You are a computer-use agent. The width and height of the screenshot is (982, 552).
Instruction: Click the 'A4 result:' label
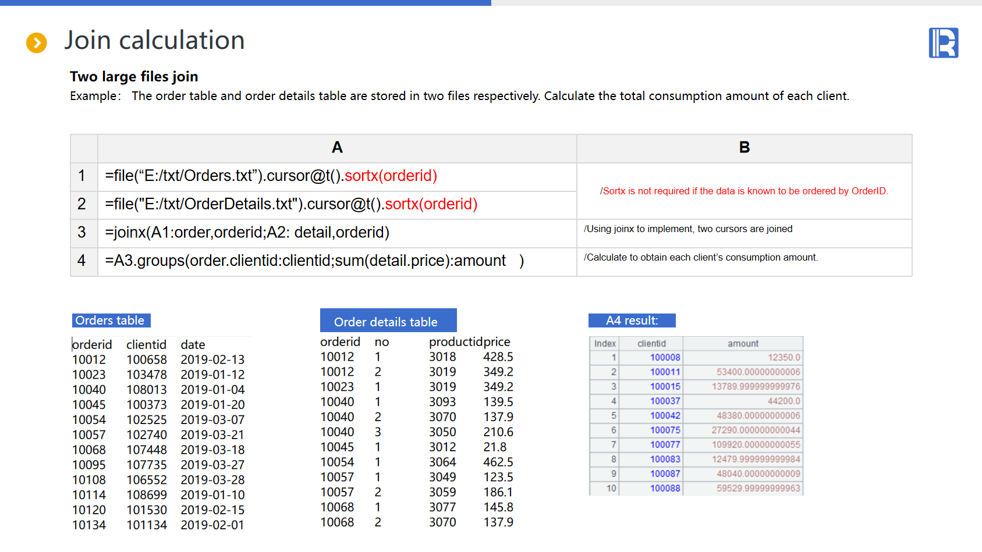(632, 320)
